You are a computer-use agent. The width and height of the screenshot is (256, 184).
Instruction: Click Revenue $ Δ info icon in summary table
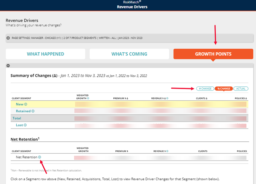[167, 98]
